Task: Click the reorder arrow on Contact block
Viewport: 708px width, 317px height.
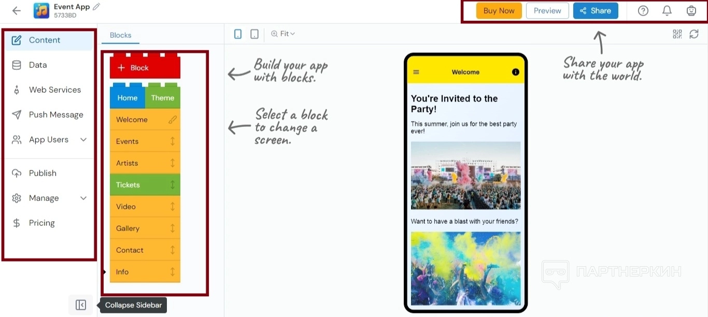Action: [173, 250]
